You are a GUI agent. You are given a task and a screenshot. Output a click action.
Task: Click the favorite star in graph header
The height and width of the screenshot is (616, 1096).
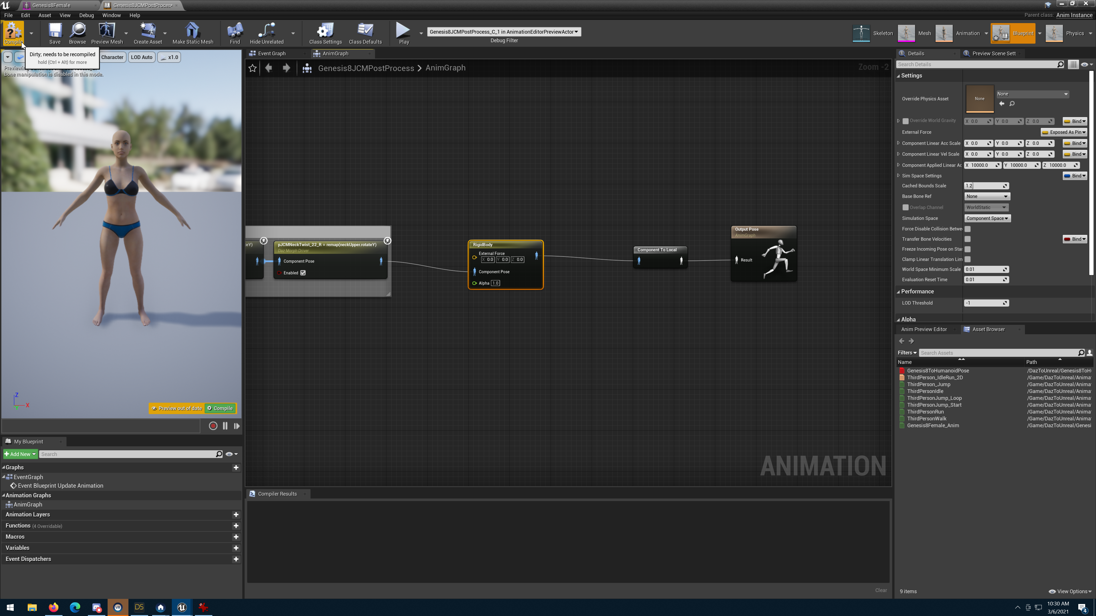tap(252, 68)
